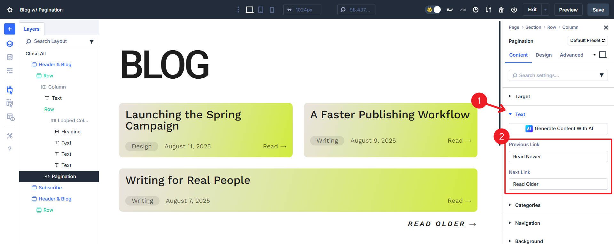Viewport: 614px width, 244px height.
Task: Select the Layers tab
Action: pyautogui.click(x=32, y=29)
